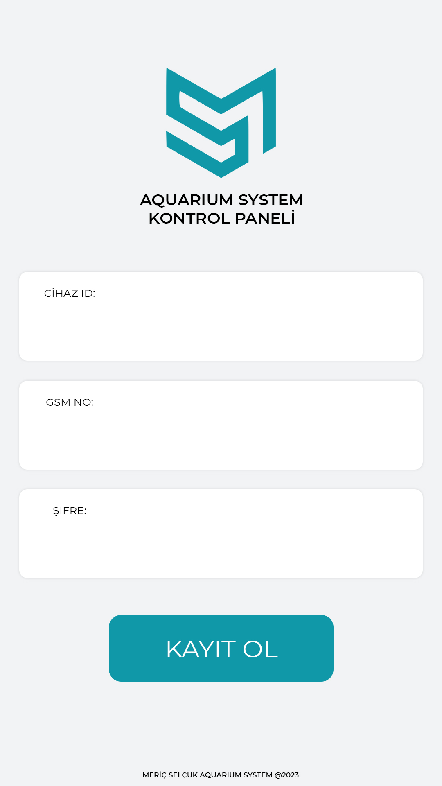The width and height of the screenshot is (442, 786).
Task: Place cursor in device ID card
Action: [x=221, y=316]
